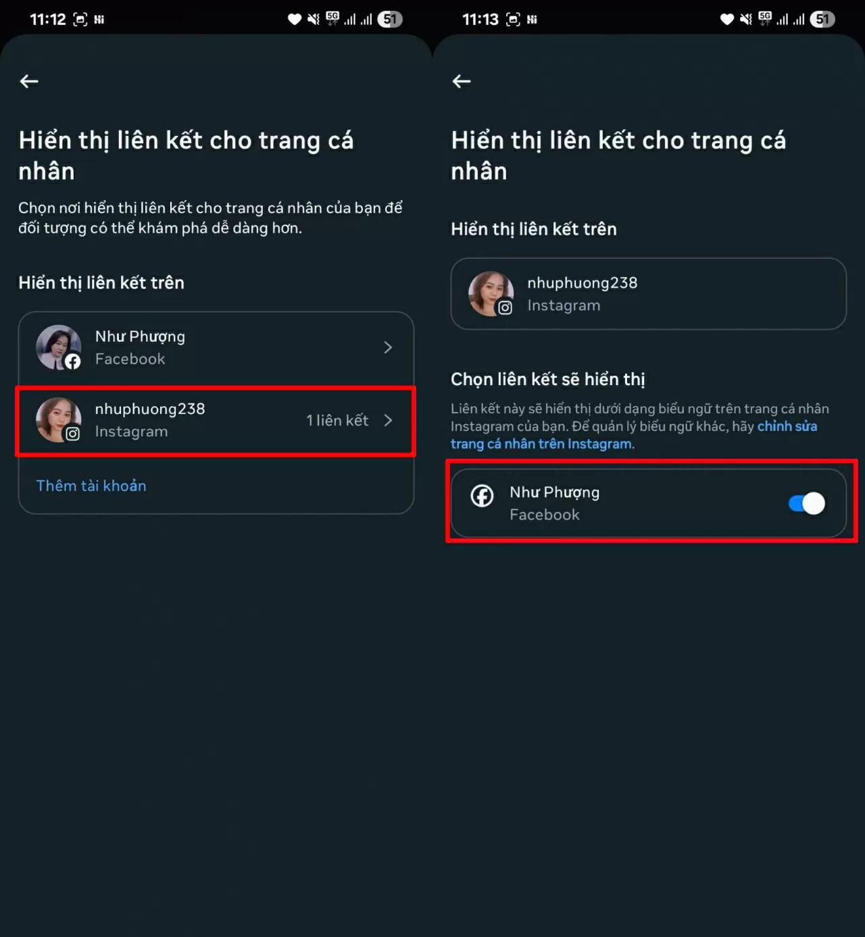
Task: Tap the back arrow on the left screen
Action: (29, 81)
